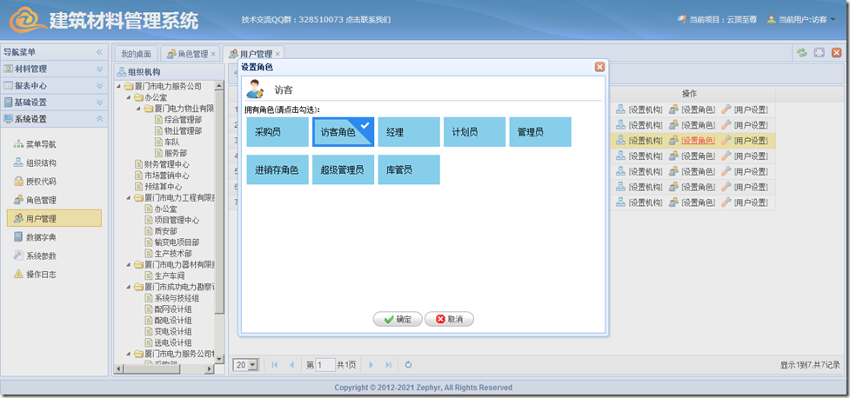Select the 超级管理员 role tile
The image size is (850, 398).
click(x=342, y=169)
